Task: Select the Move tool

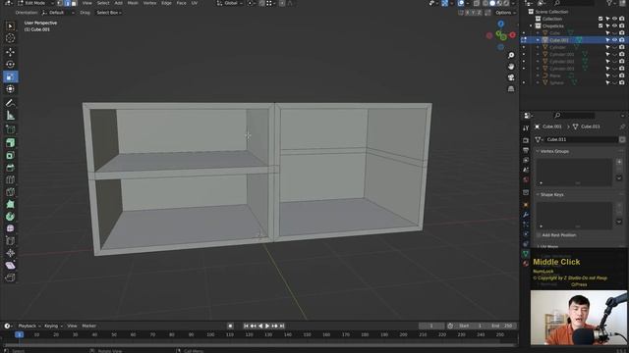Action: 11,52
